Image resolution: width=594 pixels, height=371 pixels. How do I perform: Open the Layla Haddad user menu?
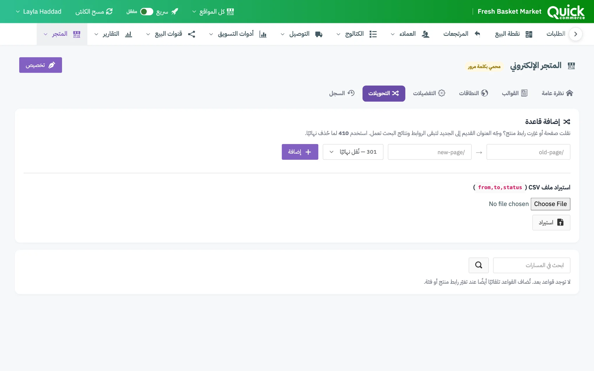[x=38, y=12]
